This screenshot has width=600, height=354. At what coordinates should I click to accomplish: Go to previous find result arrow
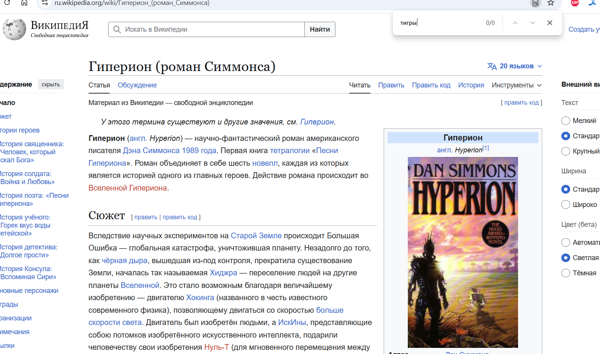pyautogui.click(x=515, y=23)
